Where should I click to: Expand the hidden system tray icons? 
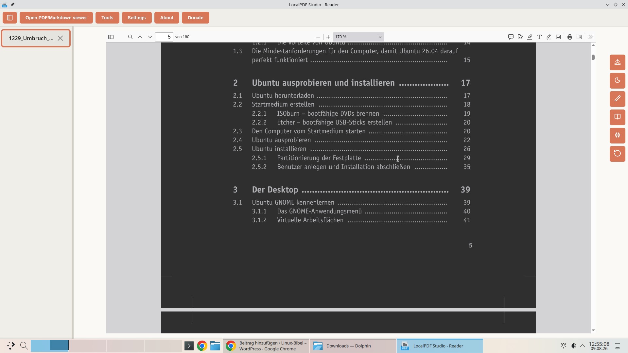[x=583, y=346]
